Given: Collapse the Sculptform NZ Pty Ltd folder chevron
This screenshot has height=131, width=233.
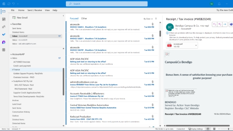Looking at the screenshot, I should 12,81.
